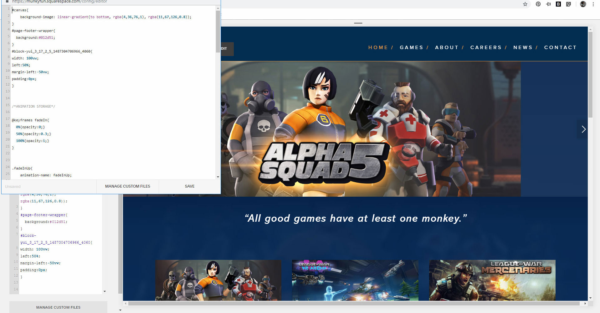600x313 pixels.
Task: Click SAVE in the CSS editor popup
Action: coord(190,186)
